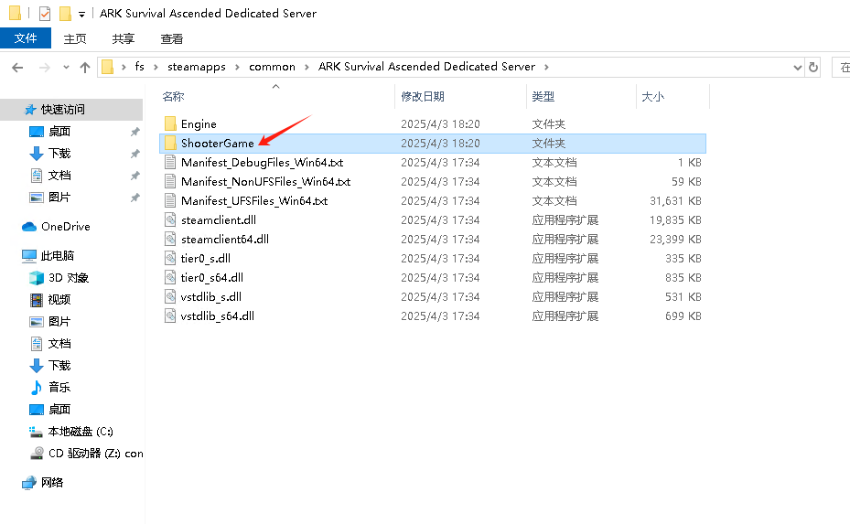Open the 共享 ribbon tab
This screenshot has width=850, height=524.
point(123,39)
